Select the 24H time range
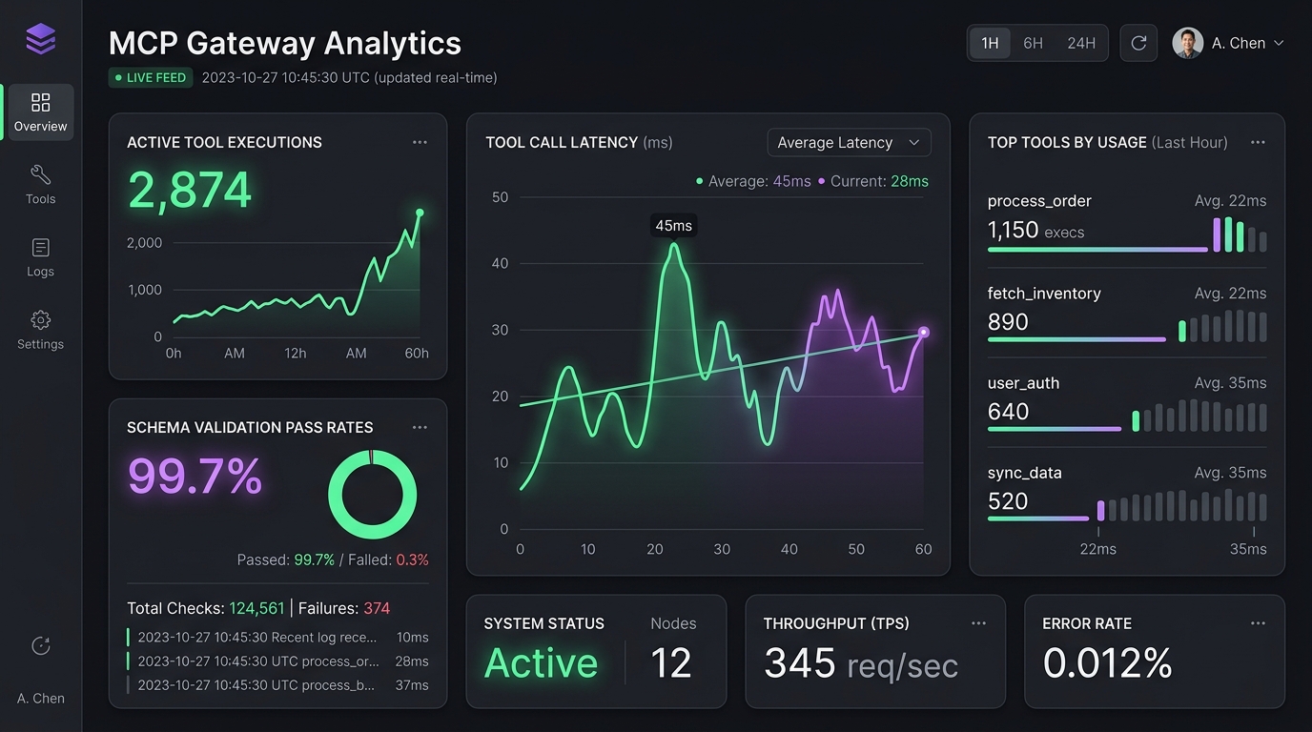Image resolution: width=1312 pixels, height=732 pixels. pyautogui.click(x=1081, y=43)
